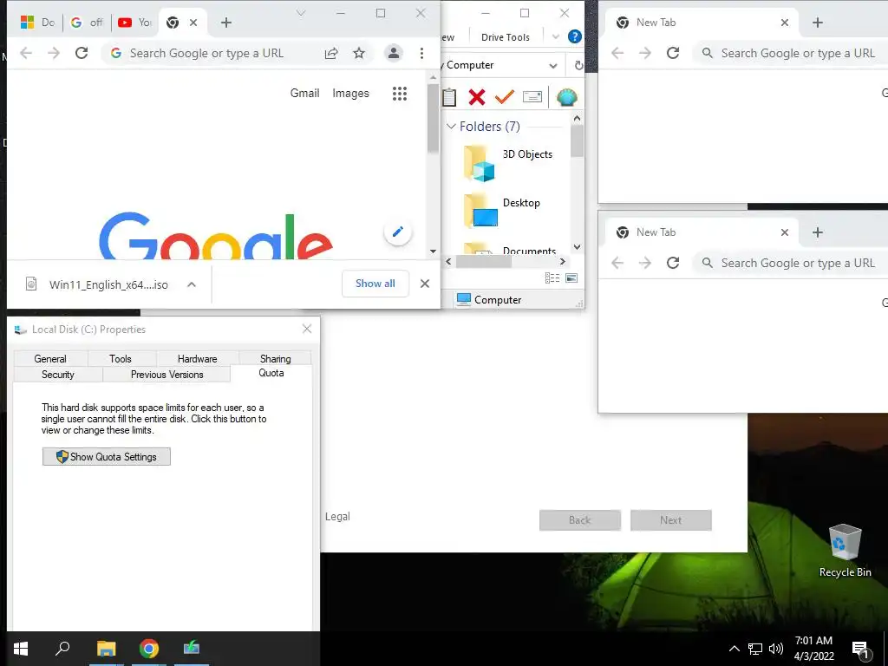Open the tab search dropdown in left Chrome
Image resolution: width=888 pixels, height=666 pixels.
tap(301, 13)
